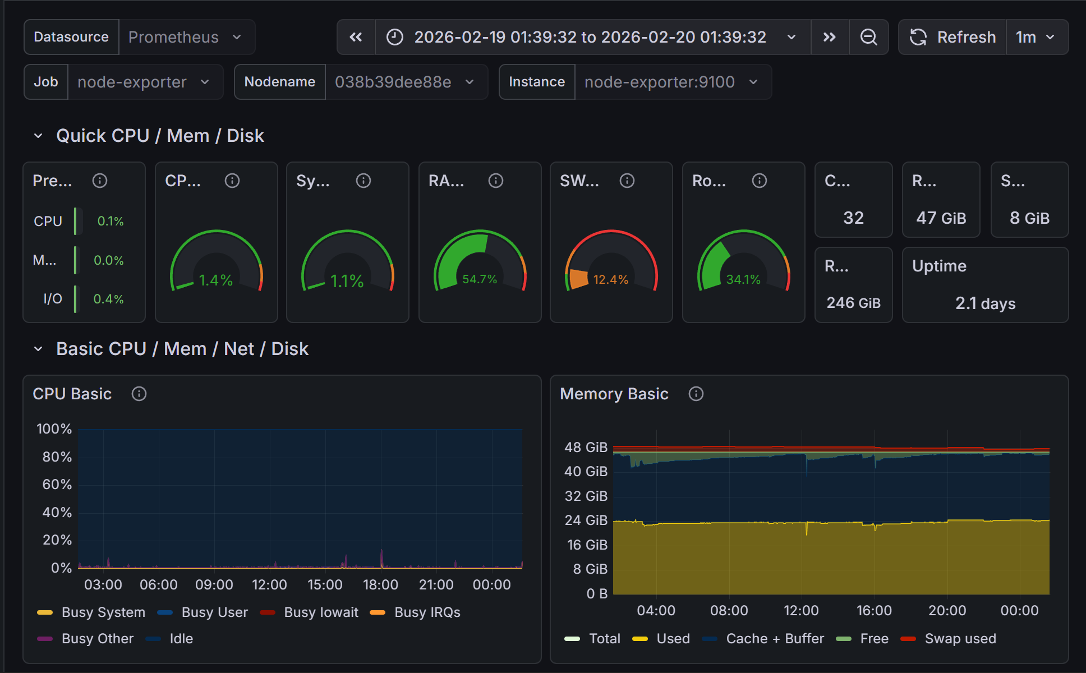The image size is (1086, 673).
Task: Click the info icon on the Sys Load gauge
Action: click(363, 181)
